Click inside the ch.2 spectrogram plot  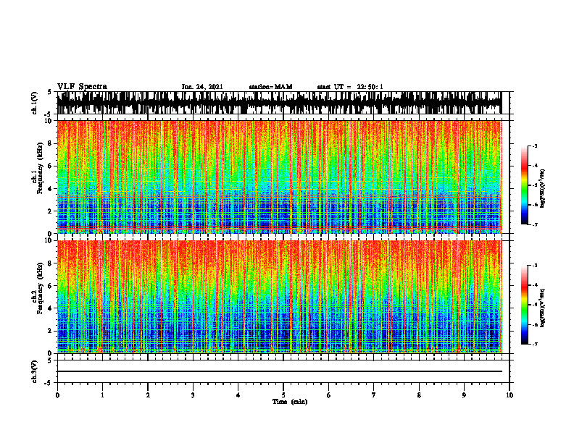click(x=279, y=297)
